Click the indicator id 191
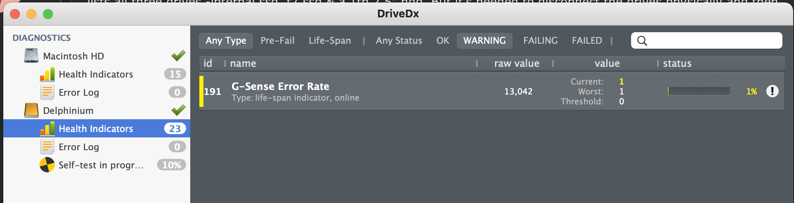 213,92
